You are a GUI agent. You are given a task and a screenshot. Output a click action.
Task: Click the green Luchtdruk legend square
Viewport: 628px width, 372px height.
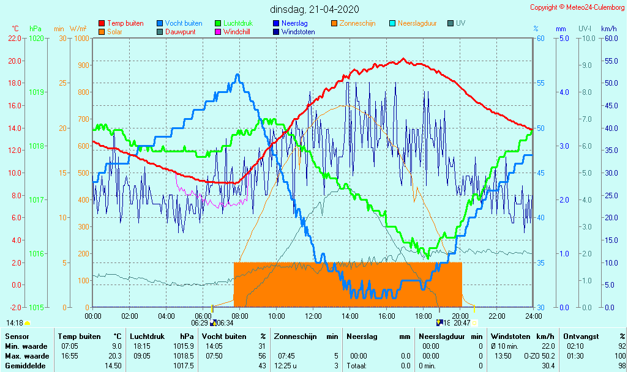click(x=219, y=23)
